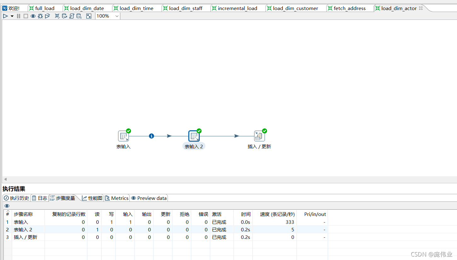The width and height of the screenshot is (457, 260).
Task: Switch to the incremental_load tab
Action: [237, 8]
